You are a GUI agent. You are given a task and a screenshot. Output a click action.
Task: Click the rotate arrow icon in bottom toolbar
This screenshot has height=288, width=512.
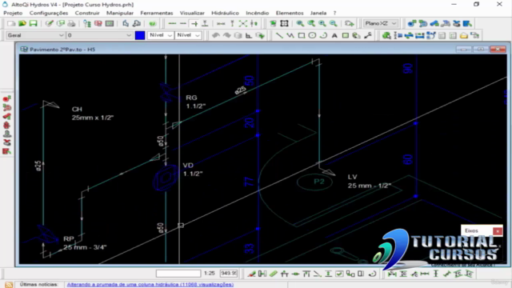point(372,274)
